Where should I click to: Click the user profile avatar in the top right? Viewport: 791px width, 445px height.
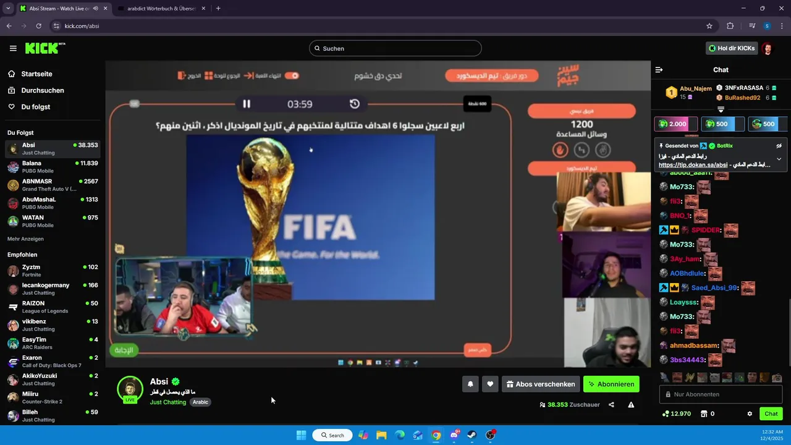(767, 48)
